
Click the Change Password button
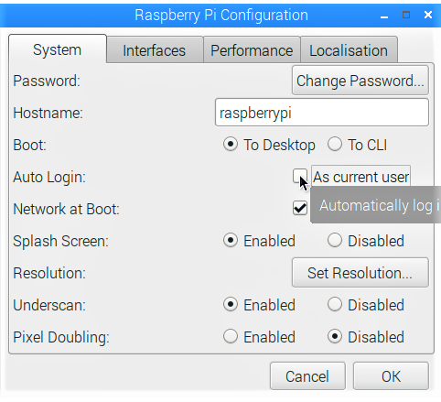[360, 81]
